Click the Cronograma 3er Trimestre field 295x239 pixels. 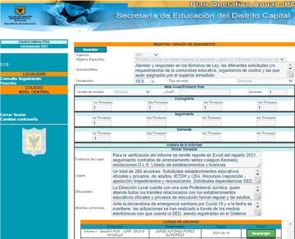[213, 107]
